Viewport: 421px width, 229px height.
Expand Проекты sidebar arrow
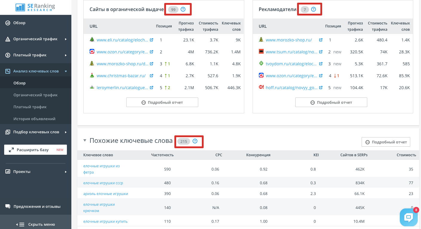pos(66,172)
